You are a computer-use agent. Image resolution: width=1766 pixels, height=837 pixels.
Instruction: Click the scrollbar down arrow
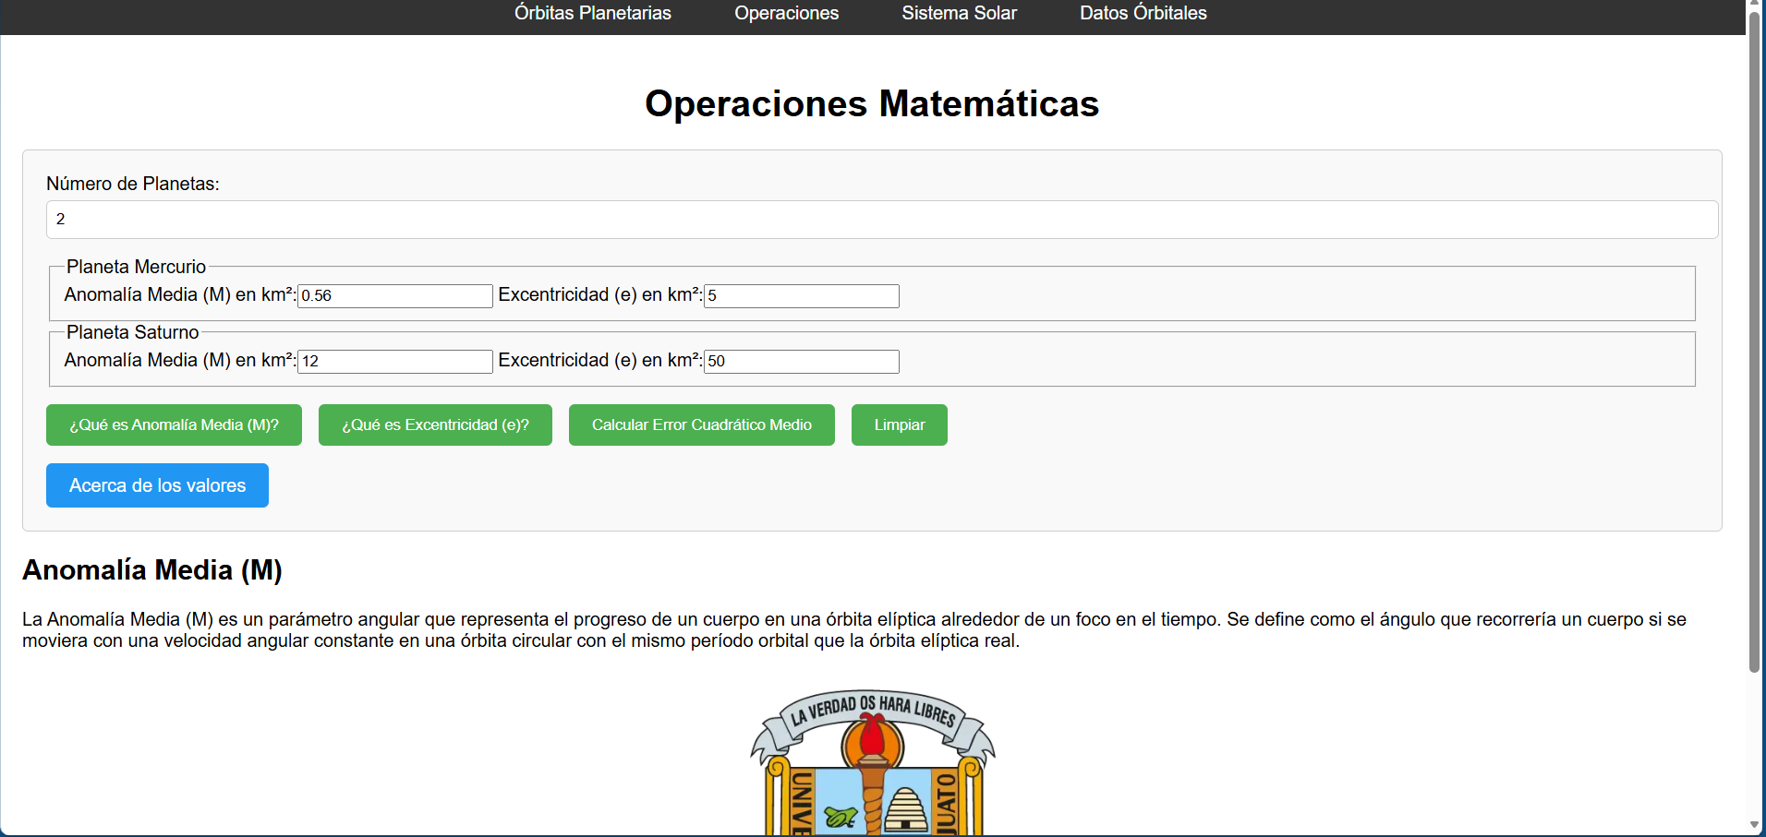(x=1755, y=826)
